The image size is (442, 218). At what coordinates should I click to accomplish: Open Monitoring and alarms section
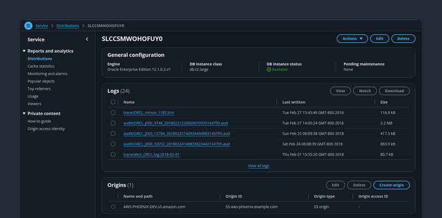[48, 74]
